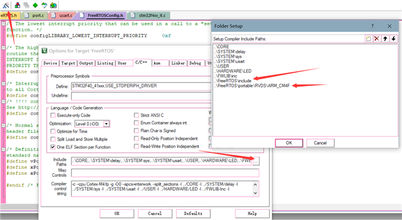Toggle Execute-only Code checkbox
Viewport: 402px width, 220px height.
(53, 115)
